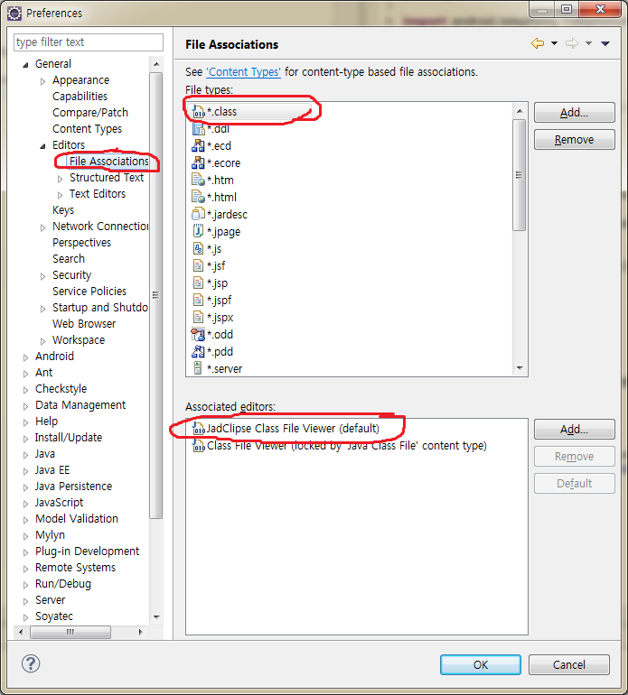628x695 pixels.
Task: Click the *.jsf file icon
Action: [x=198, y=265]
